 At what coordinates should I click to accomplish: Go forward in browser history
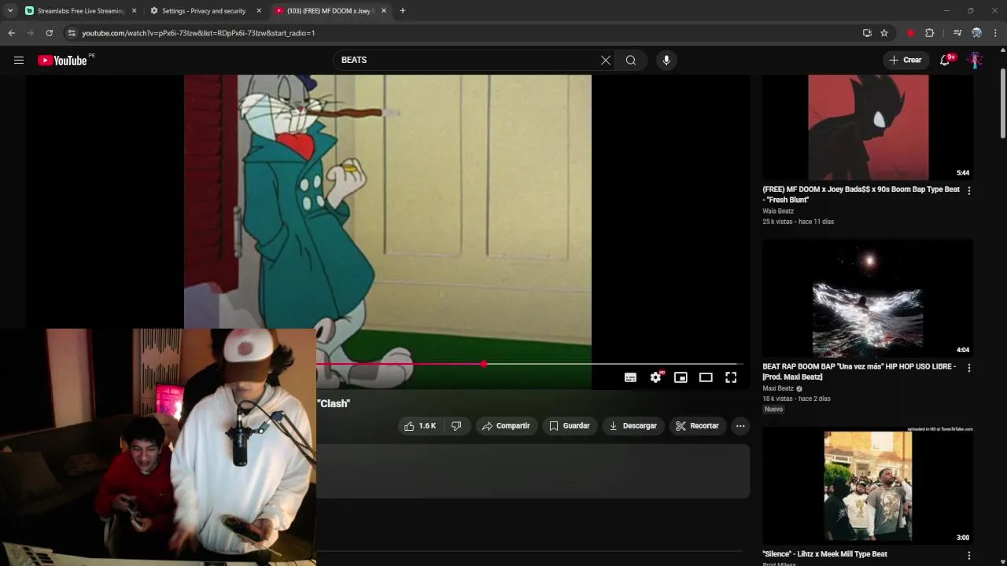click(x=30, y=33)
